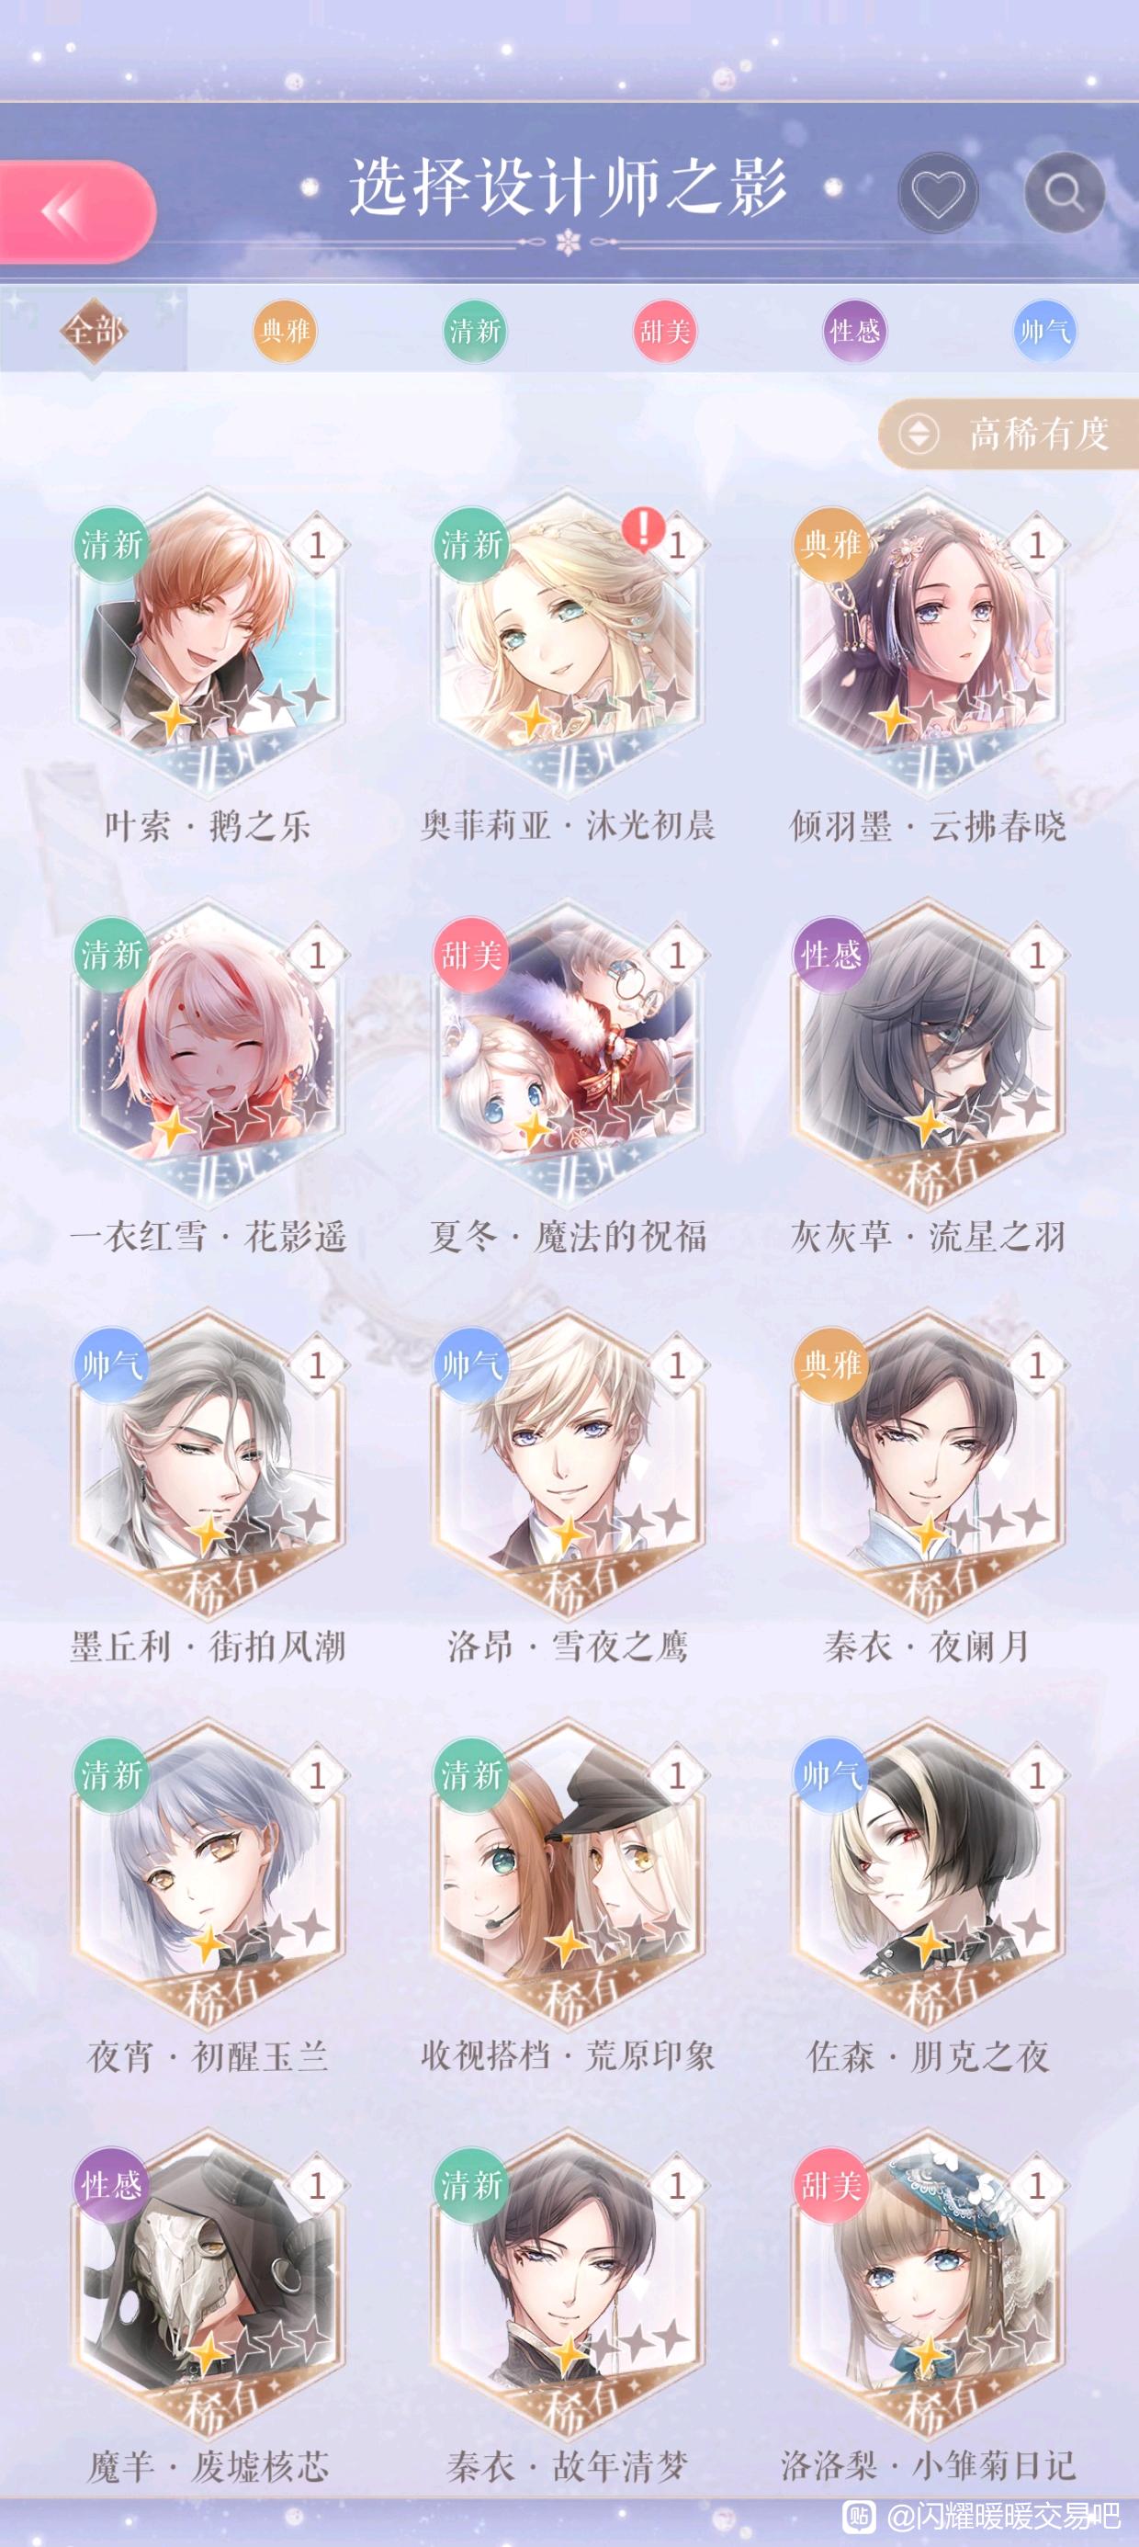Expand the 高稀有度 rarity sort dropdown
Image resolution: width=1139 pixels, height=2547 pixels.
(x=1009, y=433)
